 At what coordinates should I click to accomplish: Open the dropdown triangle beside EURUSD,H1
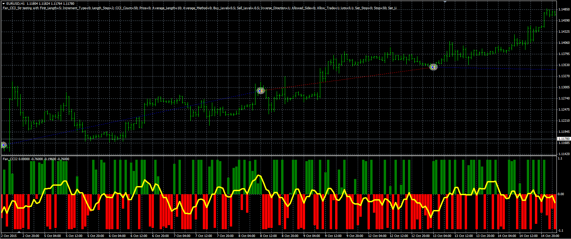point(4,4)
